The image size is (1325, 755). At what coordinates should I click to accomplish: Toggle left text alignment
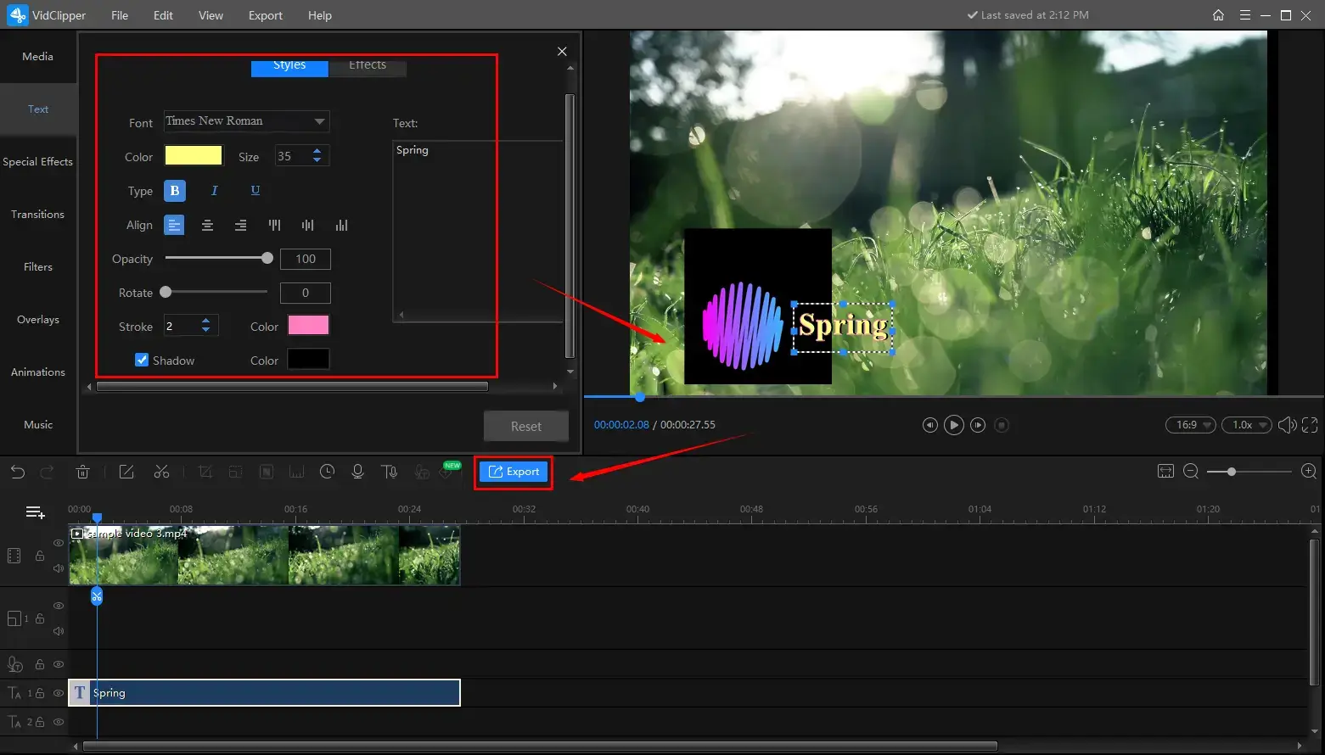click(174, 225)
